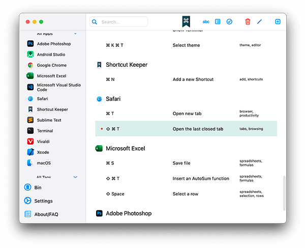The height and width of the screenshot is (248, 305).
Task: Click the Google Chrome sidebar icon
Action: (x=30, y=65)
